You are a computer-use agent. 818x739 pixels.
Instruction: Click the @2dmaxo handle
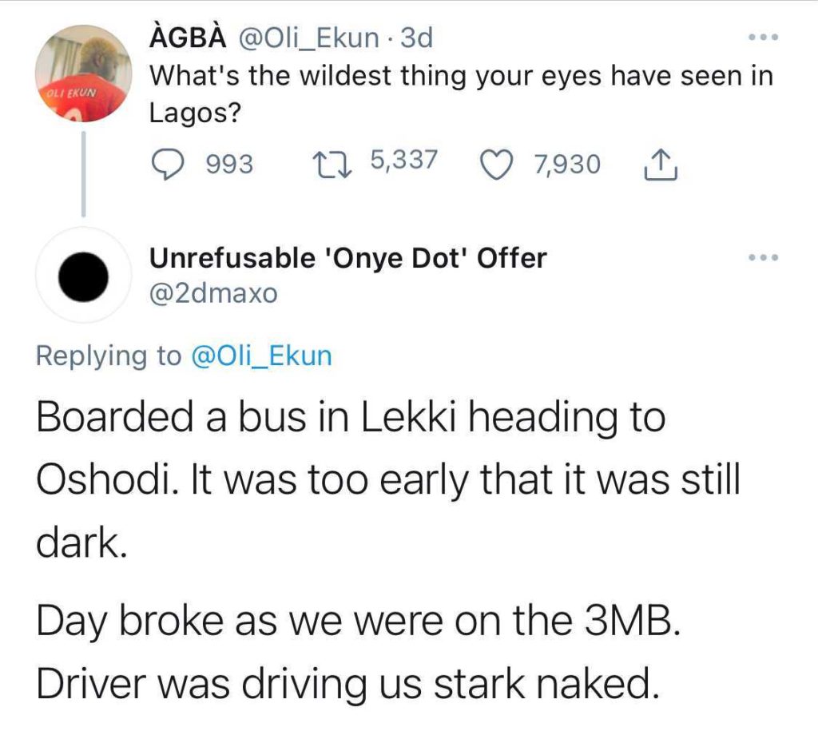(x=213, y=293)
